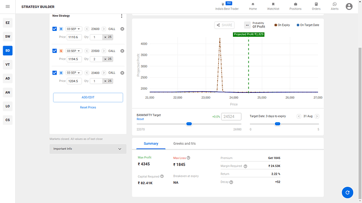This screenshot has width=362, height=203.
Task: Uncheck the 23500 CALL leg checkbox
Action: tap(55, 51)
